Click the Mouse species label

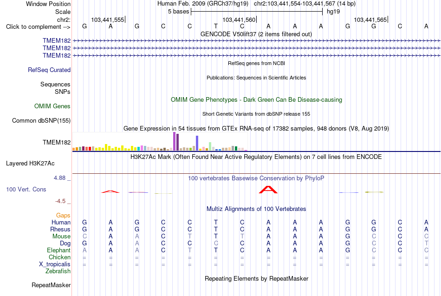tap(61, 237)
